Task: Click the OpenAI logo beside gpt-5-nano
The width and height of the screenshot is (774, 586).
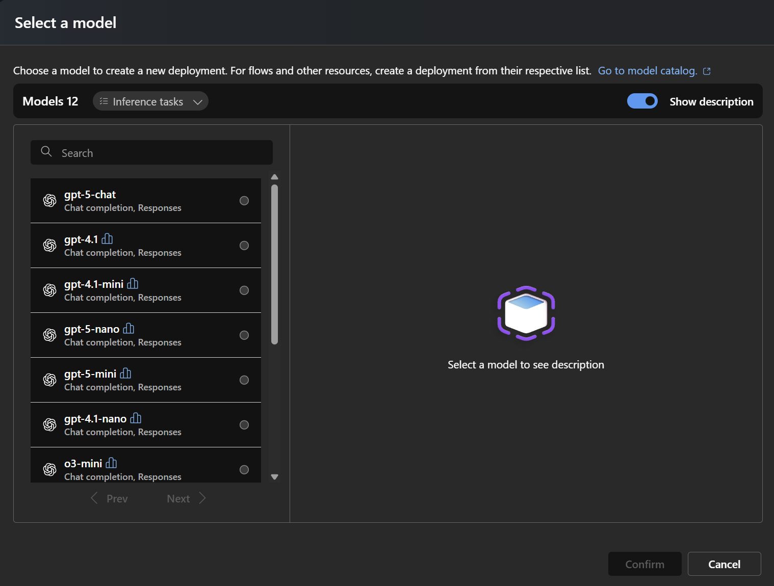Action: (x=49, y=335)
